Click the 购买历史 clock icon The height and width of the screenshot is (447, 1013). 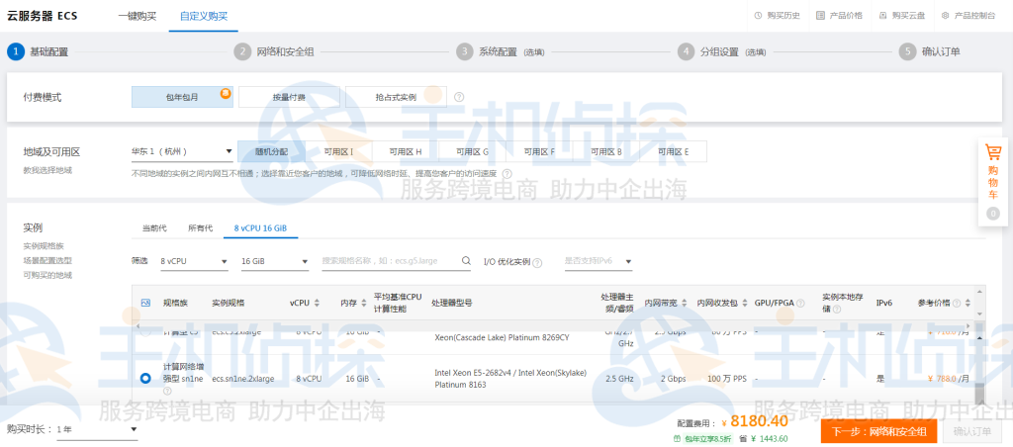[x=759, y=16]
